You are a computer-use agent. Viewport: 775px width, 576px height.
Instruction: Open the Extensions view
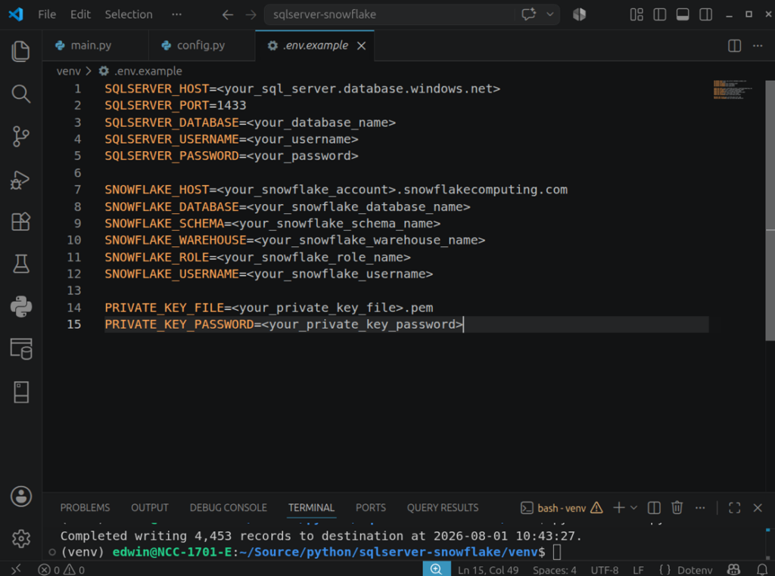pos(20,221)
